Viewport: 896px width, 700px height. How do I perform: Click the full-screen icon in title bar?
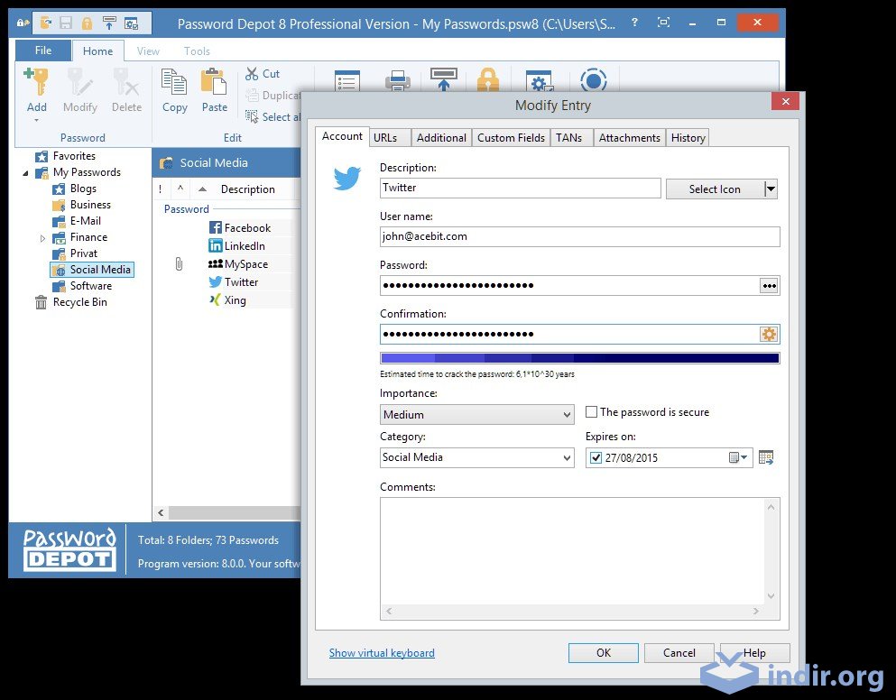point(663,23)
